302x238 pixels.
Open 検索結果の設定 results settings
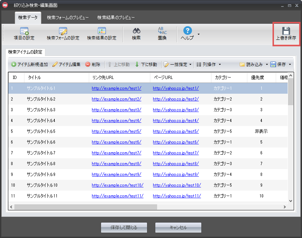click(102, 31)
